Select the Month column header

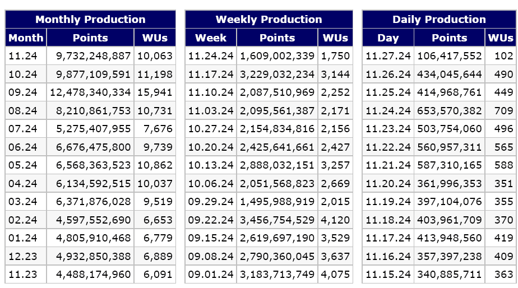[x=26, y=38]
